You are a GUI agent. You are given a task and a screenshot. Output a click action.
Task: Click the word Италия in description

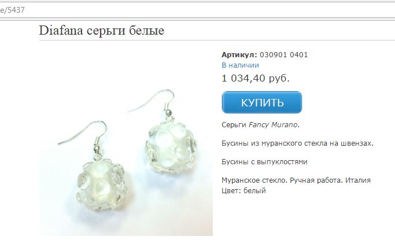358,180
